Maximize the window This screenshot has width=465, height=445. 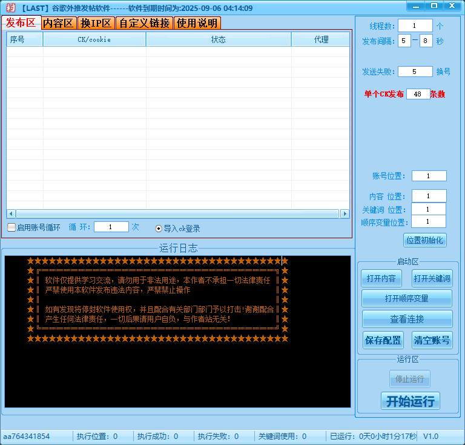click(434, 6)
